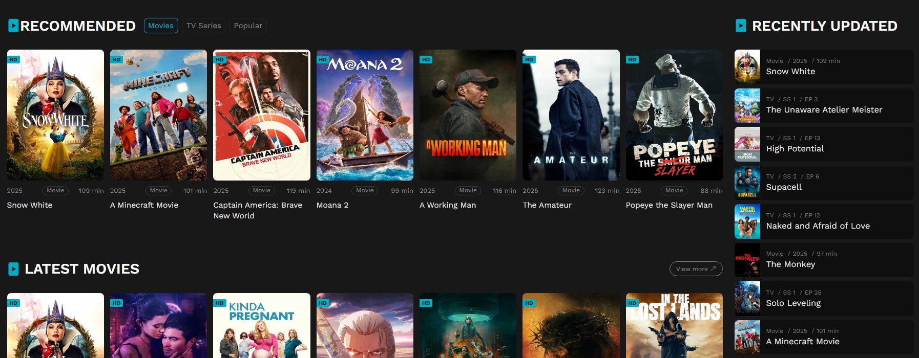Open A Minecraft Movie in Recently Updated
919x358 pixels.
point(824,337)
